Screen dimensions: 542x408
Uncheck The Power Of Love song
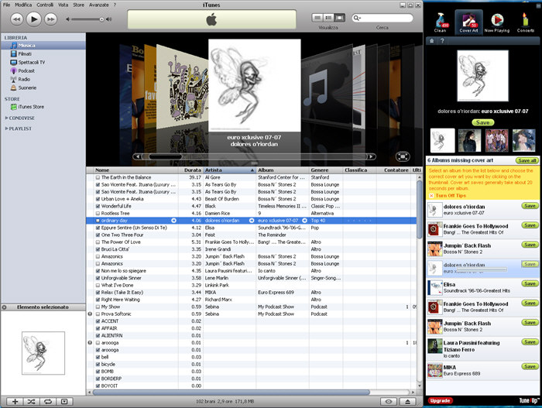(x=98, y=242)
